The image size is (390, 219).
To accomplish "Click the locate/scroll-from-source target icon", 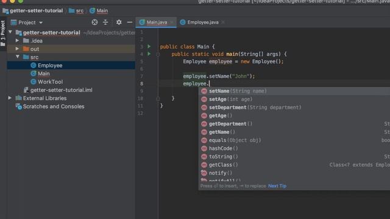I will coord(94,23).
